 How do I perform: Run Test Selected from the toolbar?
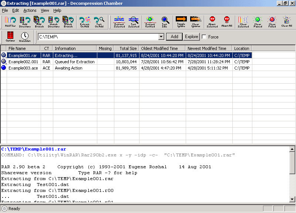134,22
